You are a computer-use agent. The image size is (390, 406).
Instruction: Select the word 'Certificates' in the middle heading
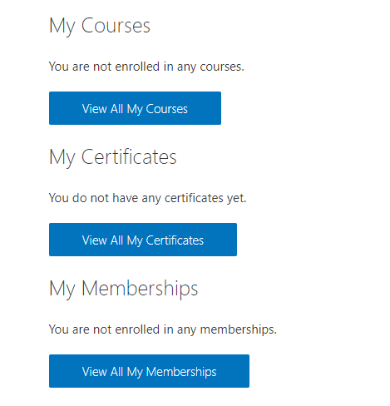(129, 157)
